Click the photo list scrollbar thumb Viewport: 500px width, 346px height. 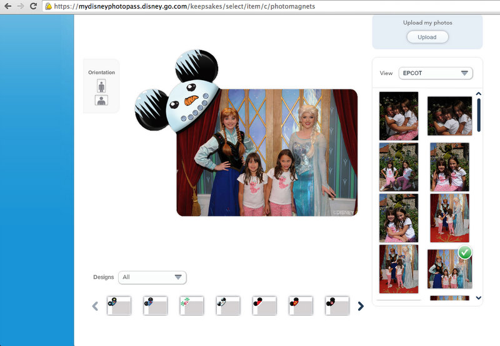coord(479,115)
